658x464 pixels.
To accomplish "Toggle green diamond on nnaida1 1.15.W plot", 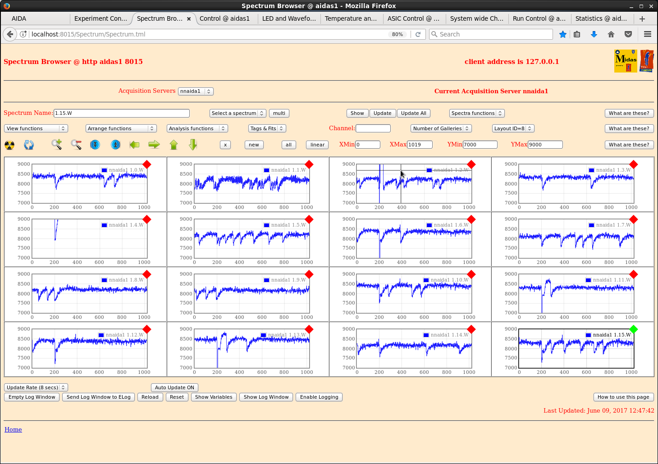I will coord(634,329).
